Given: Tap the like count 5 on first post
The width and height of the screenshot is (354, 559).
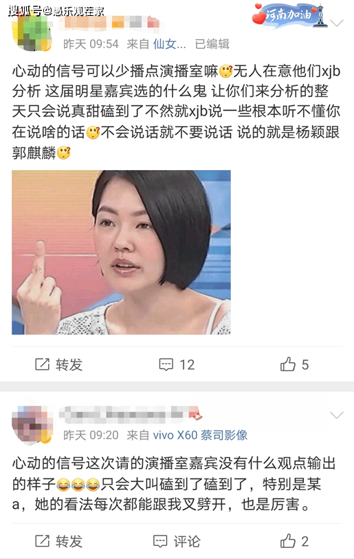Looking at the screenshot, I should pos(305,365).
